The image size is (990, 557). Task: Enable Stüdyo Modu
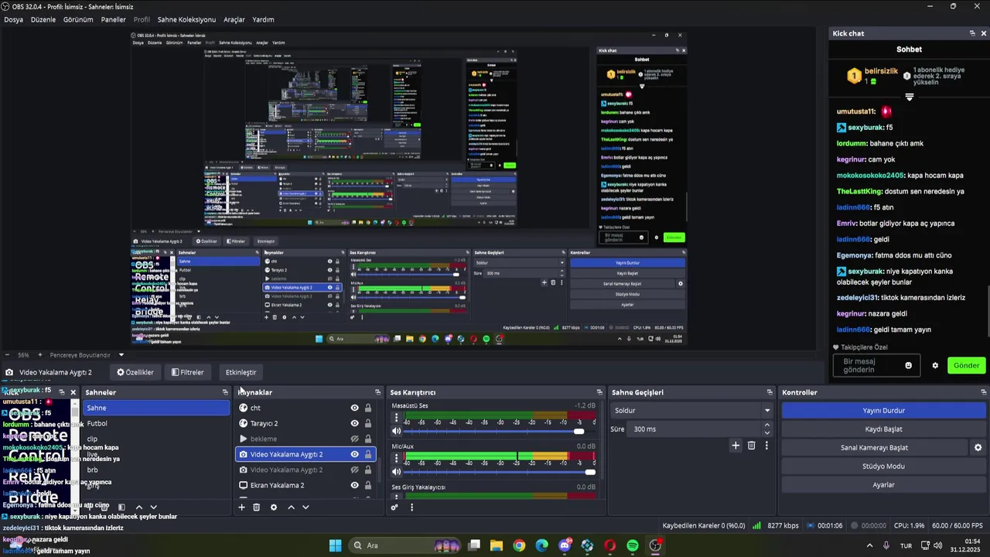pyautogui.click(x=883, y=466)
